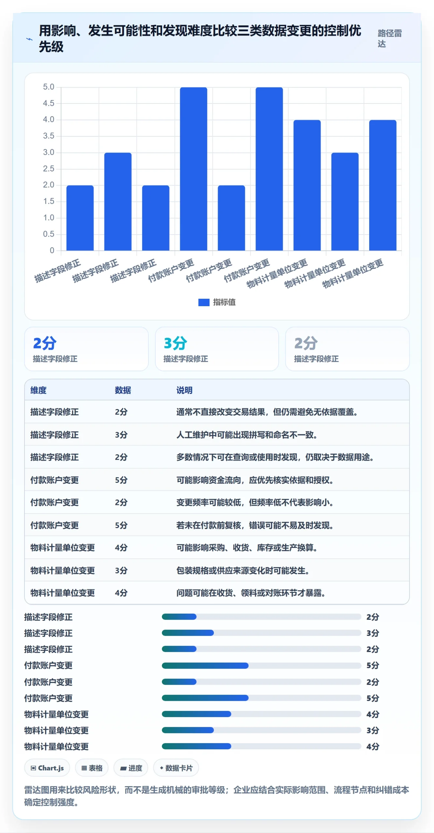Click the 3分 value next to 物料计量单位变更 bar
This screenshot has width=434, height=833.
click(x=373, y=730)
